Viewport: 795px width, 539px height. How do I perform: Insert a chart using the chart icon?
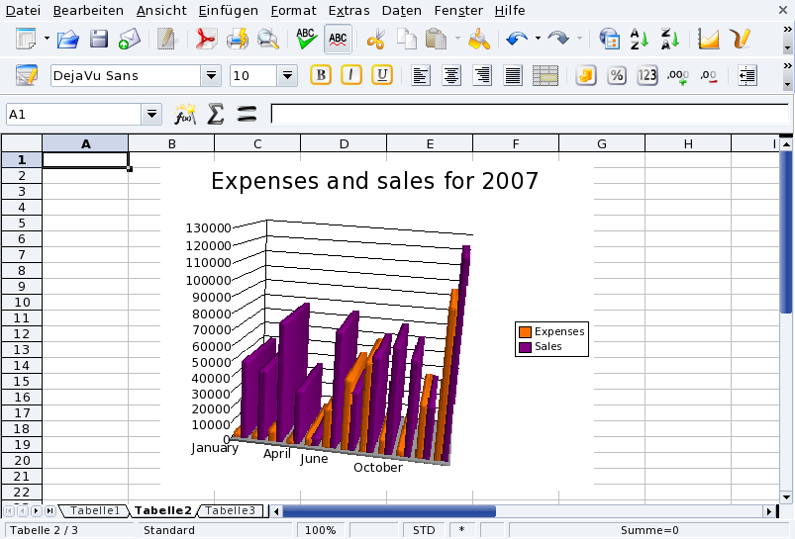[x=708, y=40]
